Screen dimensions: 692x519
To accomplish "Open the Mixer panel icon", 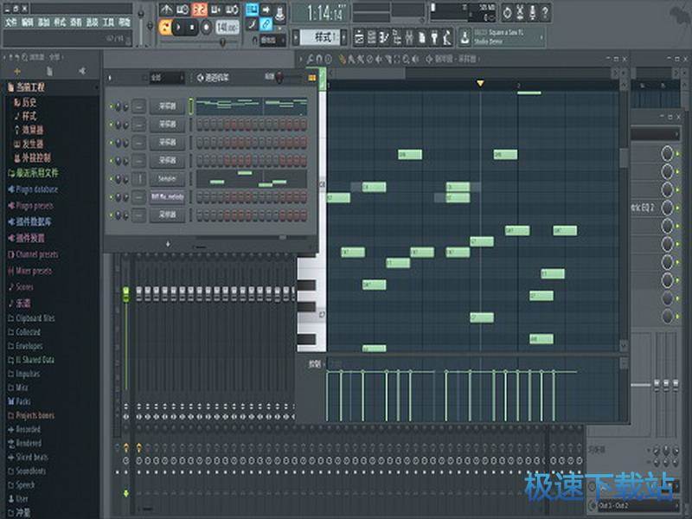I will click(x=410, y=36).
